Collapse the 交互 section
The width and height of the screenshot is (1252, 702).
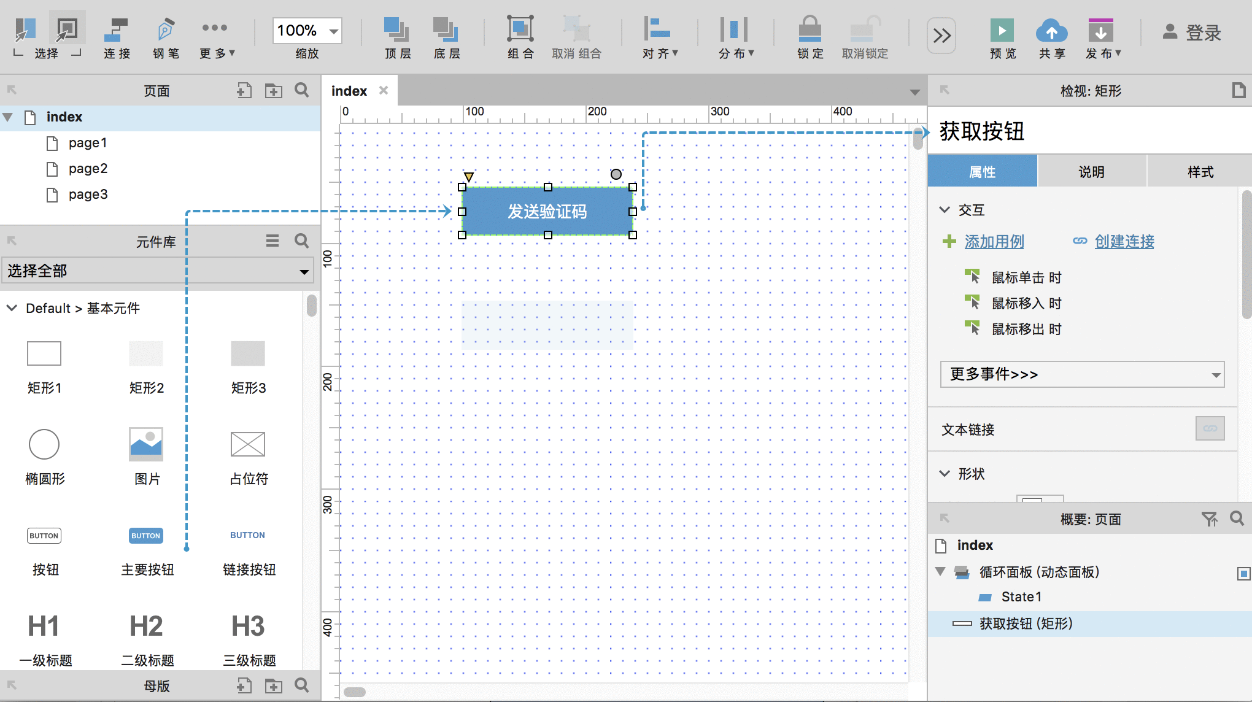[945, 210]
